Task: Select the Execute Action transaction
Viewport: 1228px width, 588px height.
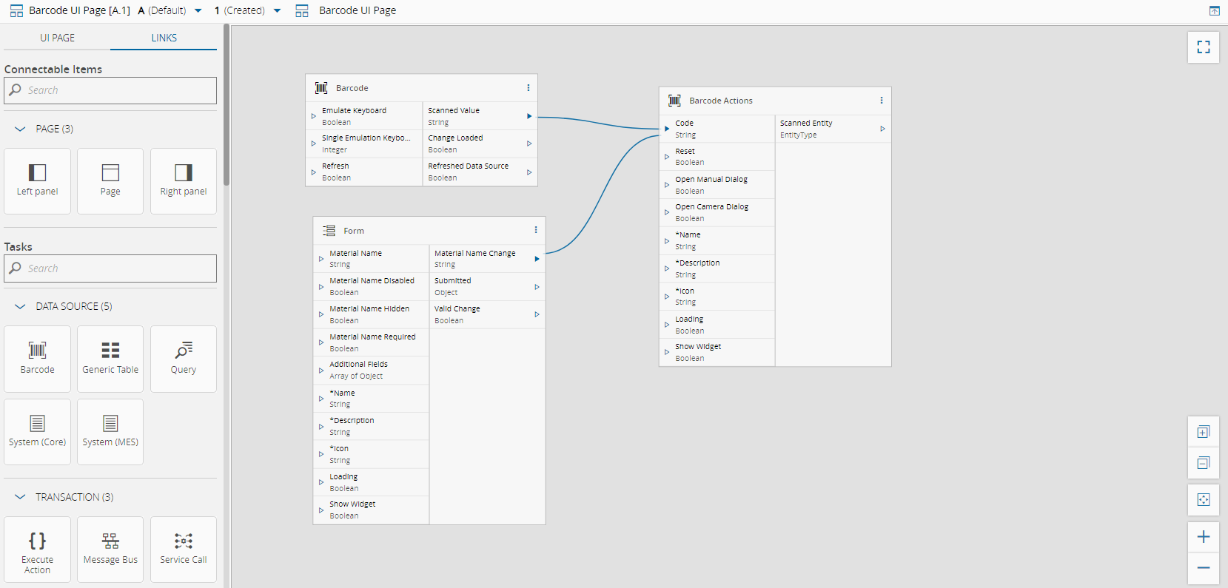Action: click(37, 549)
